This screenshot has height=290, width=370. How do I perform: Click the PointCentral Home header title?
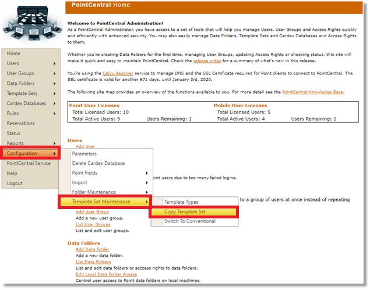point(101,5)
